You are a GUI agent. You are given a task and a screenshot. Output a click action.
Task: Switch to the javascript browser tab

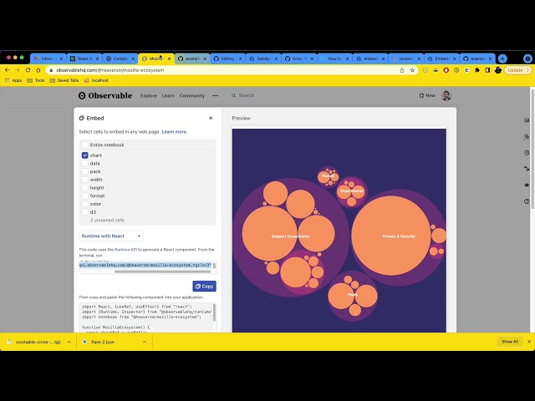[406, 58]
